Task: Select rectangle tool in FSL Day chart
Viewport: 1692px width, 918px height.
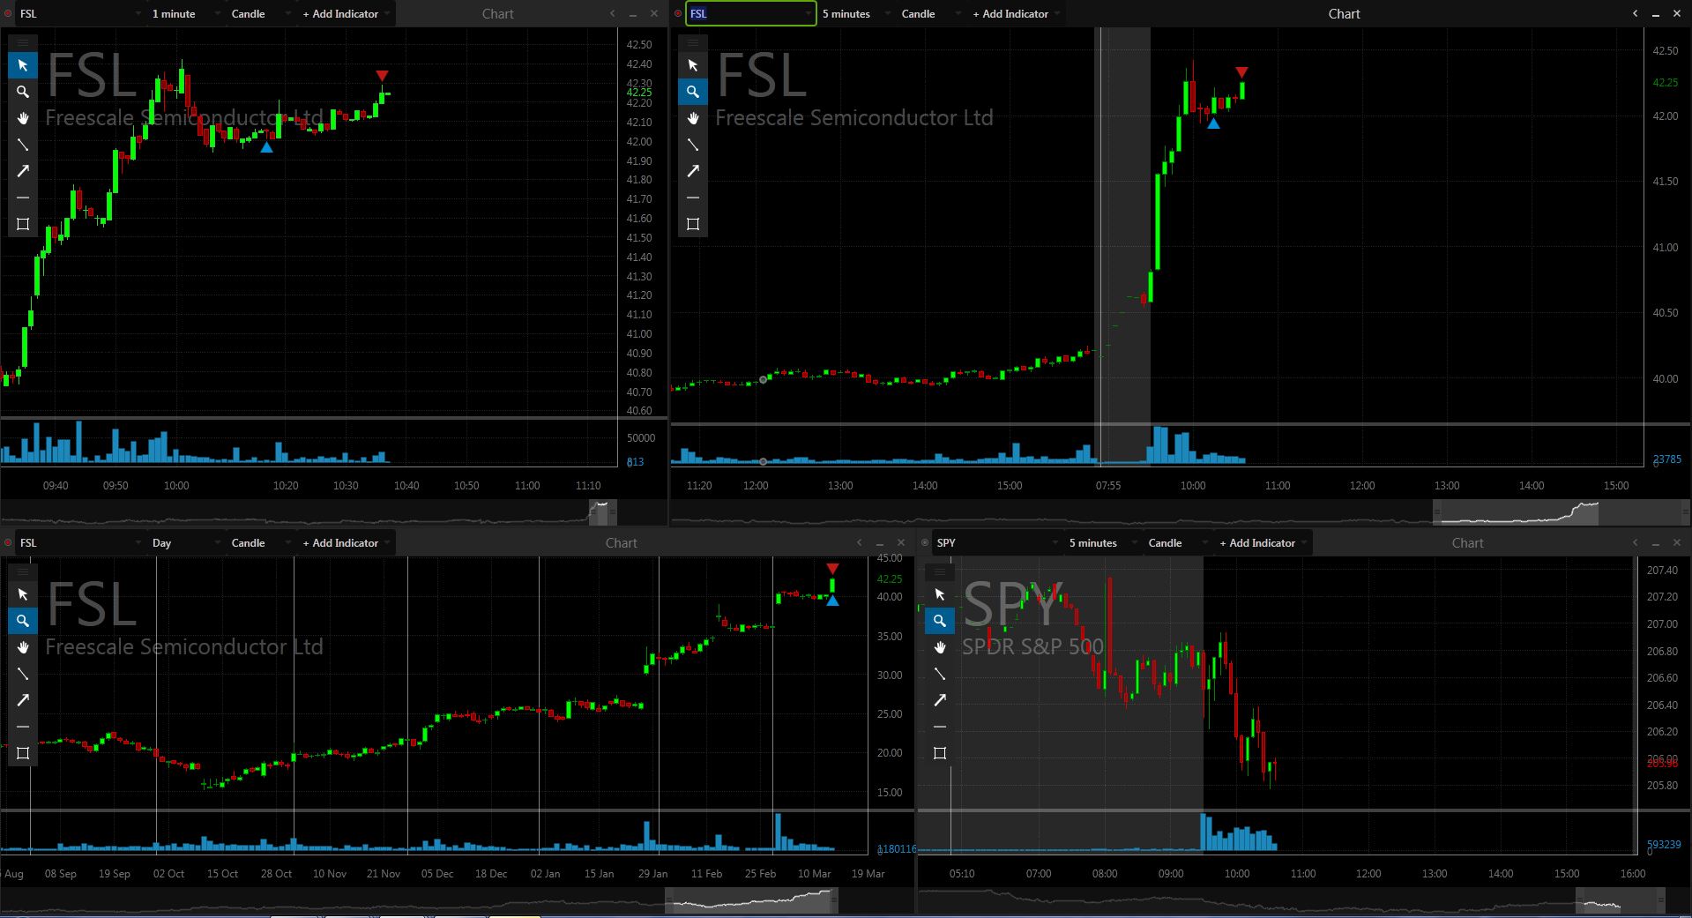Action: click(x=23, y=753)
